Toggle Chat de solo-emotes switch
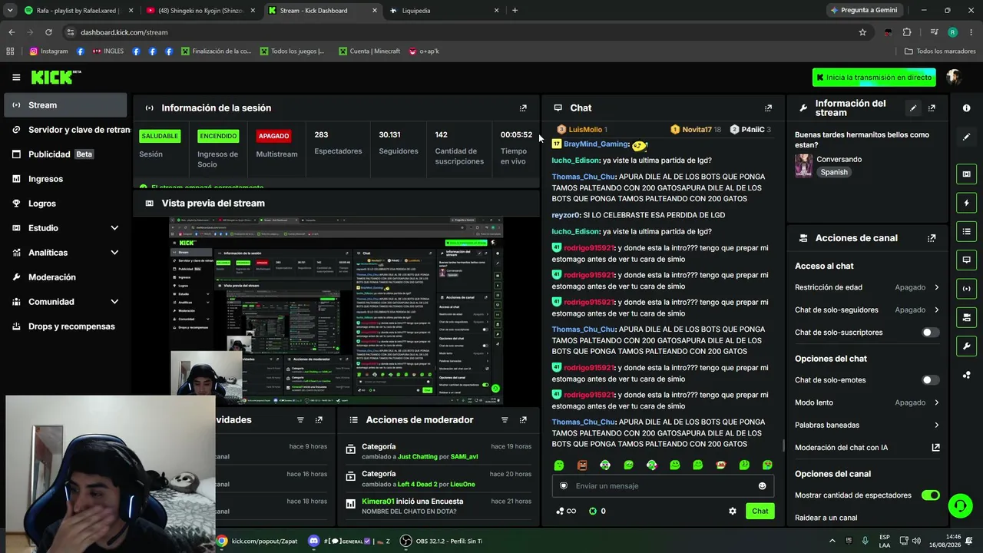The width and height of the screenshot is (983, 553). (x=930, y=380)
